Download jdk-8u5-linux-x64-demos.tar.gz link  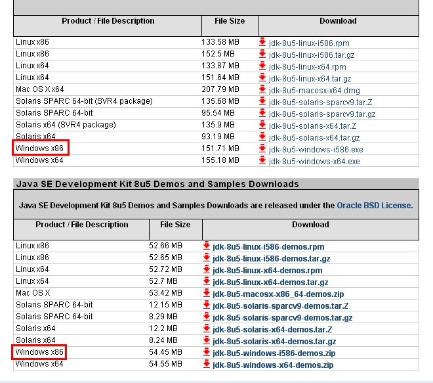pos(270,282)
